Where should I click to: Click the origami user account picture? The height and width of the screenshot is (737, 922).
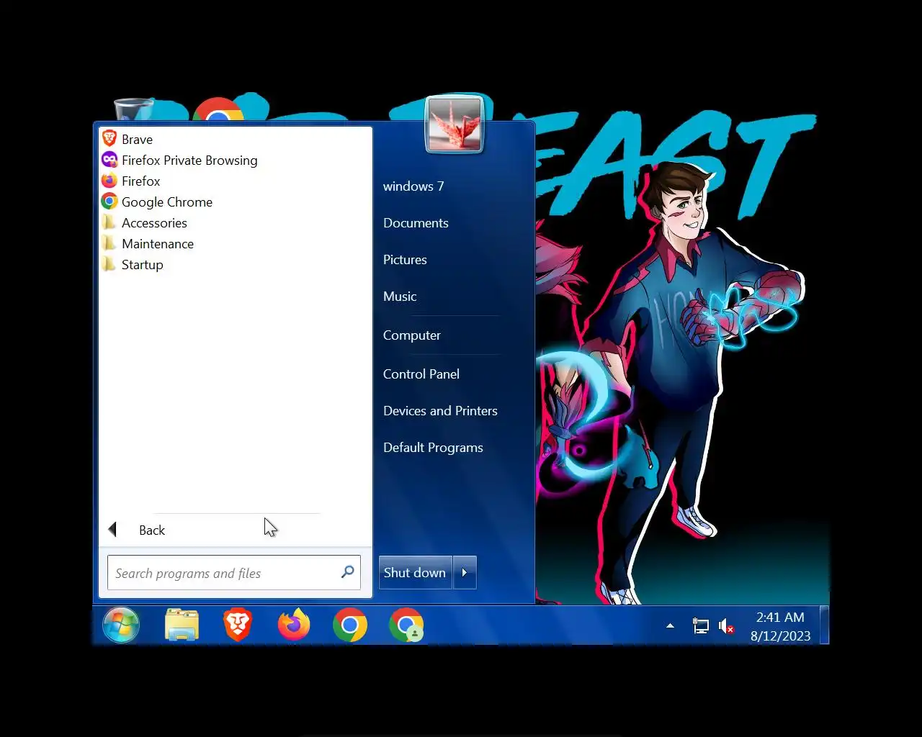[x=455, y=124]
